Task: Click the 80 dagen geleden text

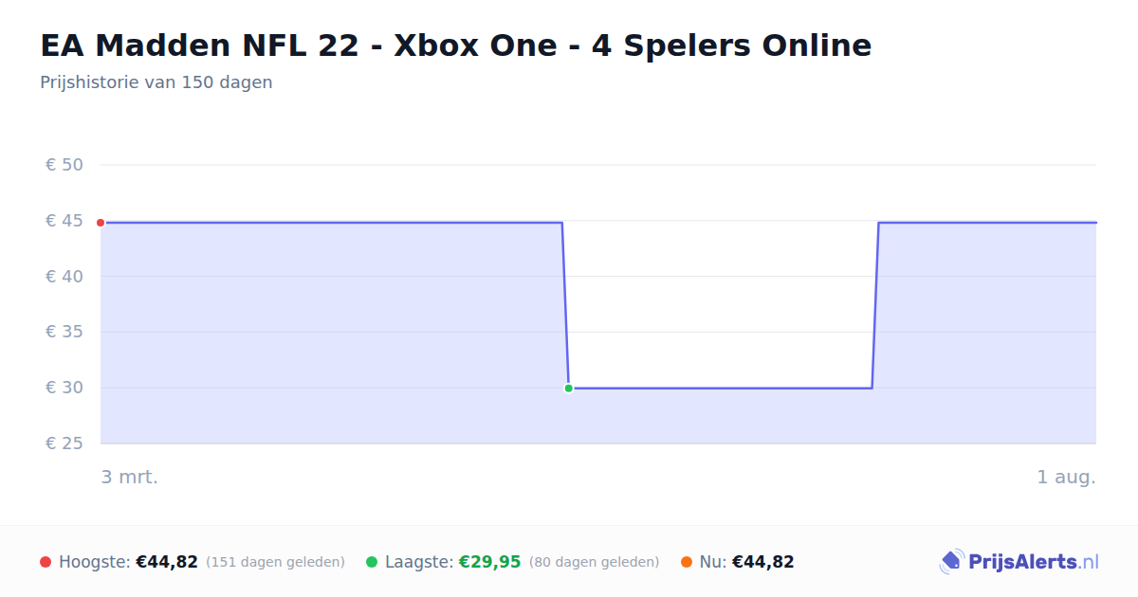Action: coord(594,562)
